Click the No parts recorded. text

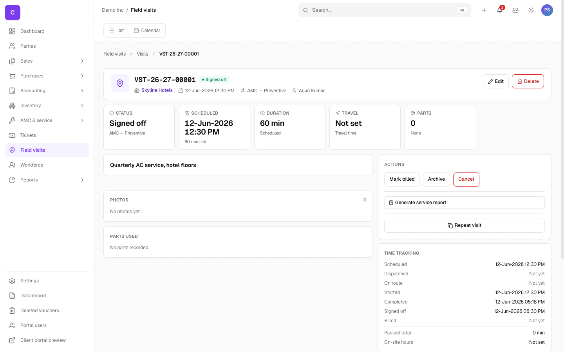tap(130, 248)
